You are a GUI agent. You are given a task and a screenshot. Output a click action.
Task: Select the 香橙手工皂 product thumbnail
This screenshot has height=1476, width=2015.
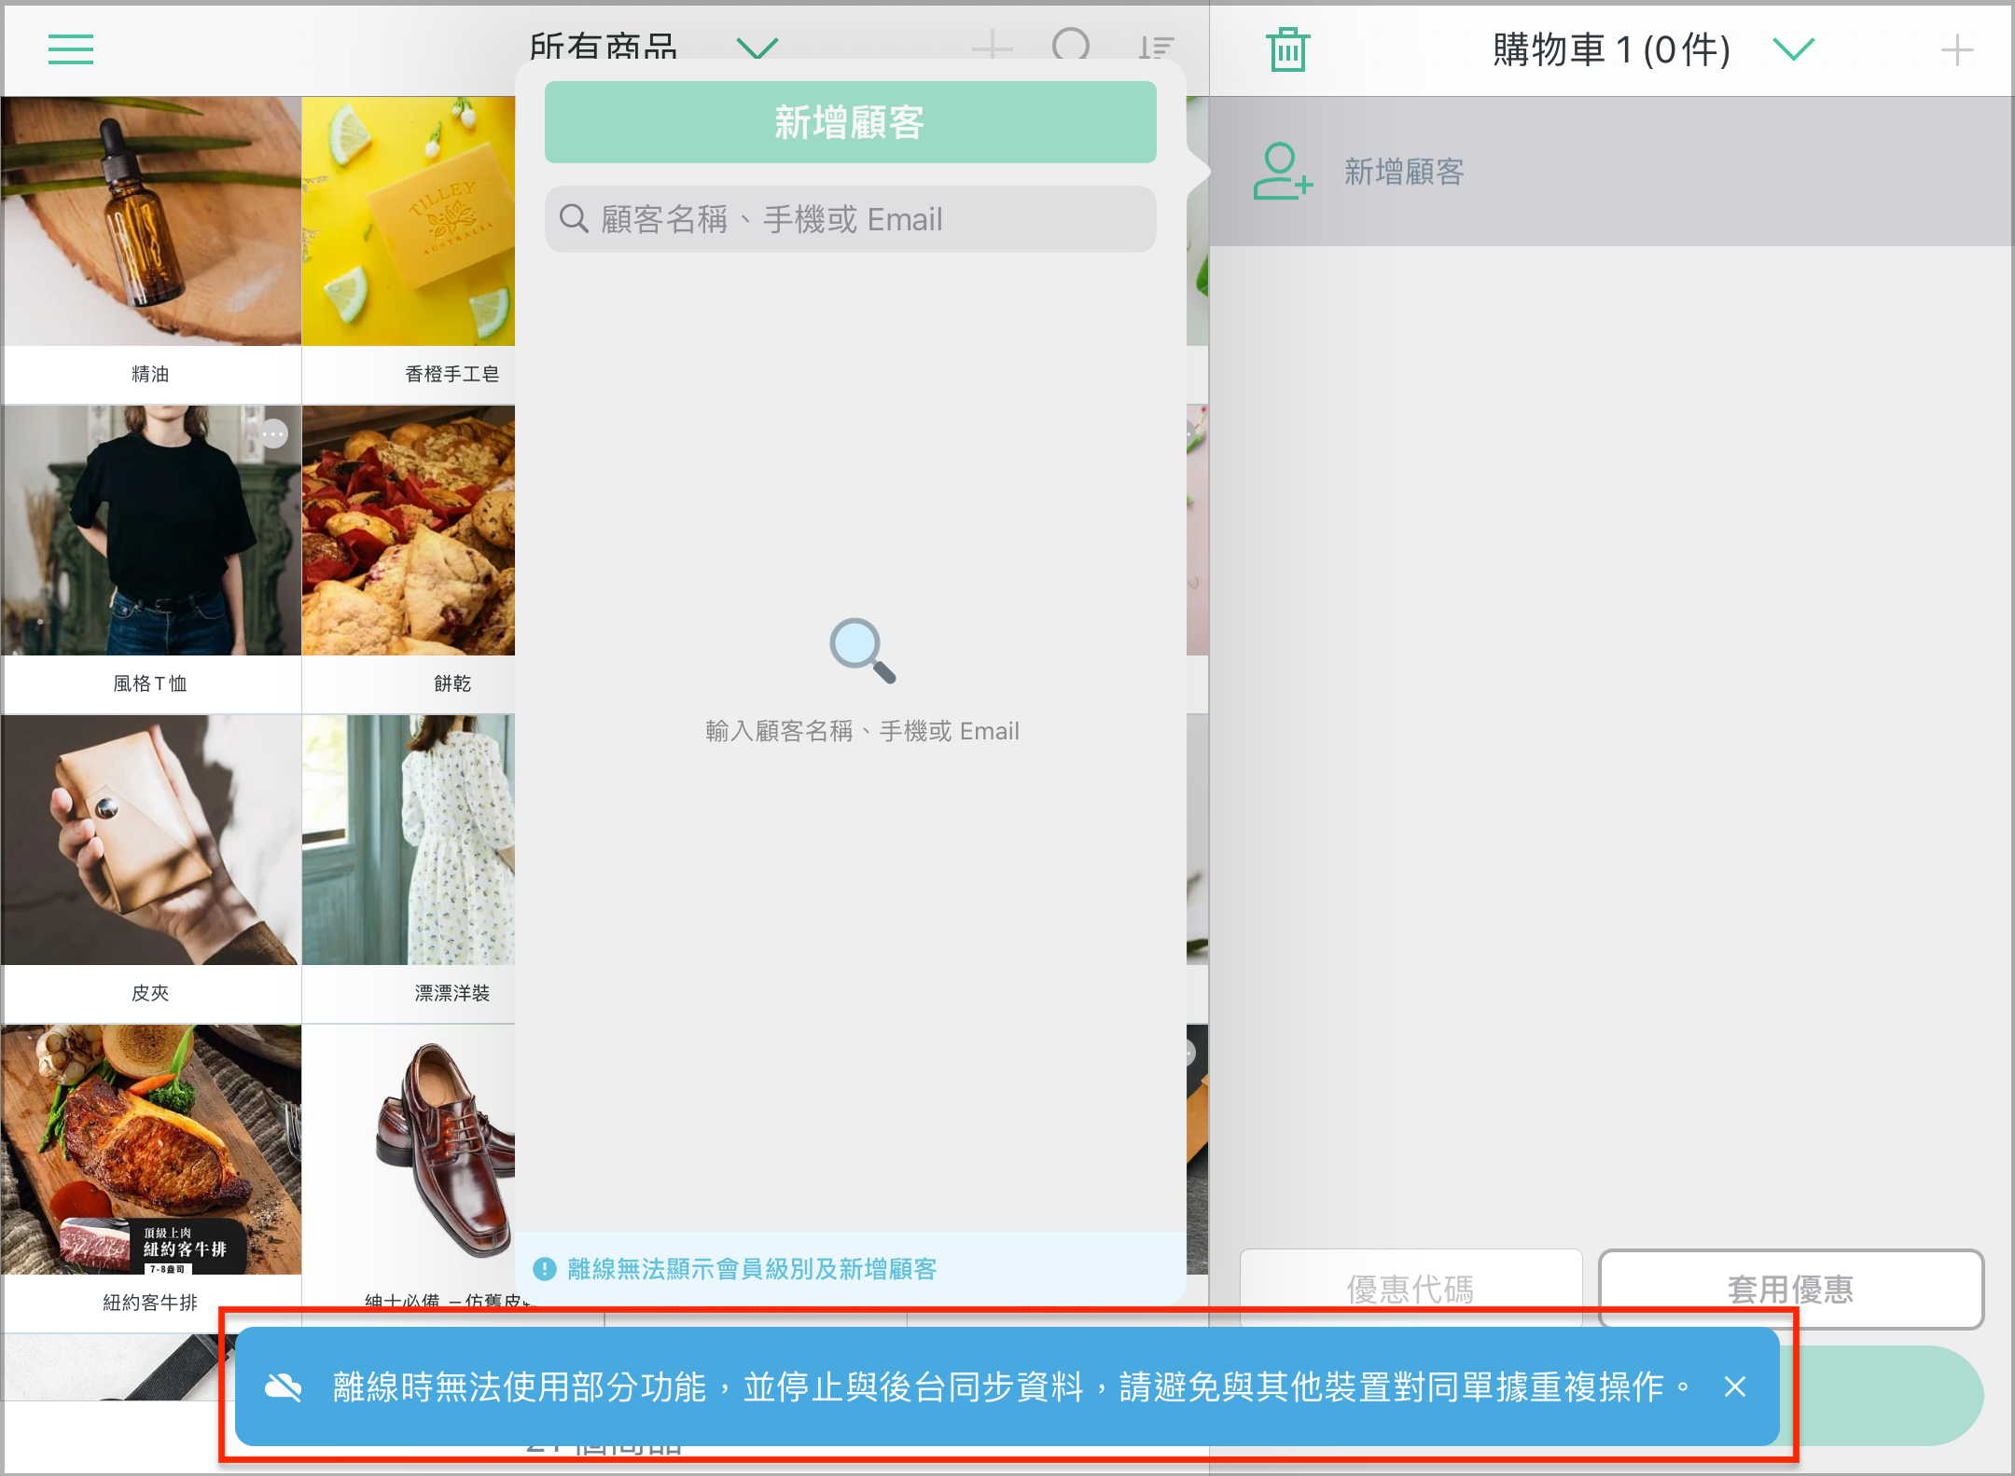pos(409,221)
